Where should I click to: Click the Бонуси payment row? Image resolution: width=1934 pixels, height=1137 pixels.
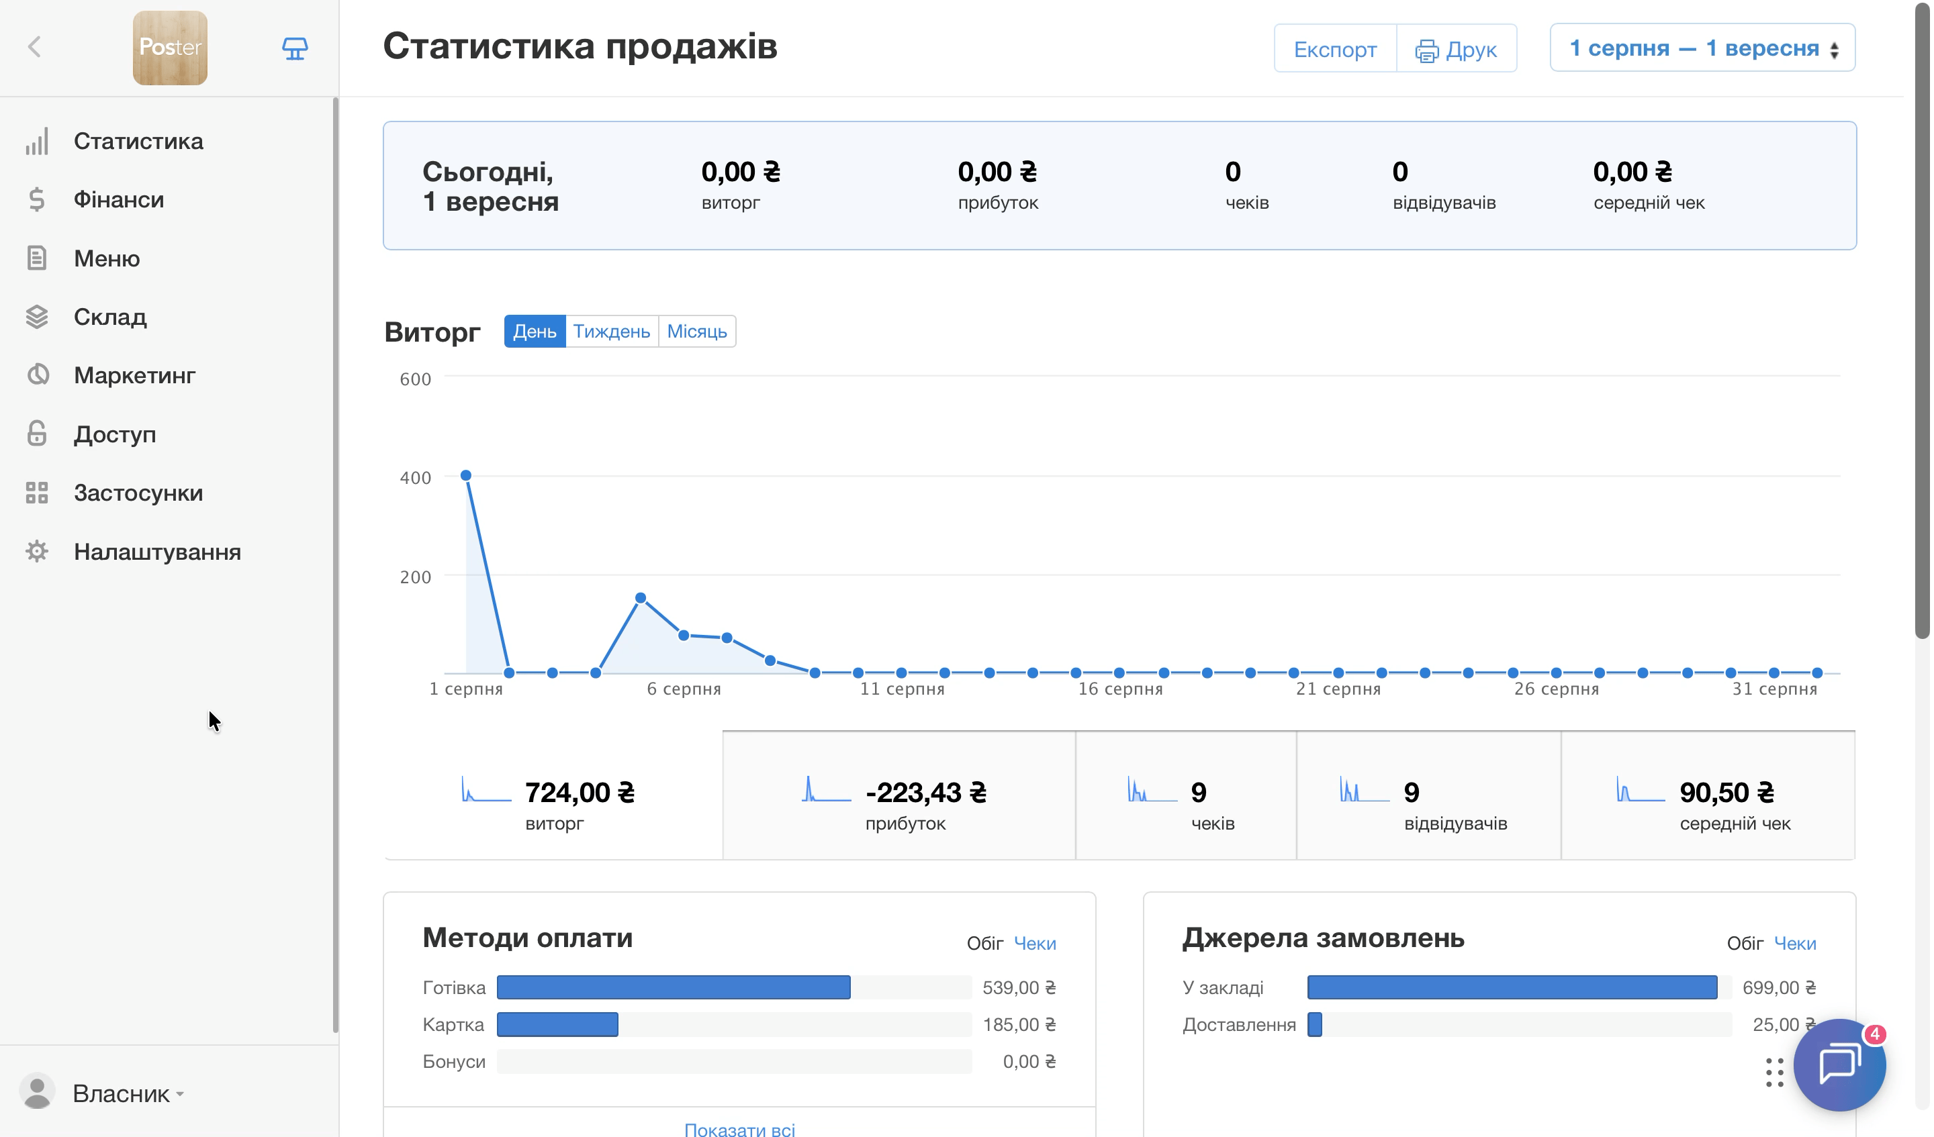[x=739, y=1061]
